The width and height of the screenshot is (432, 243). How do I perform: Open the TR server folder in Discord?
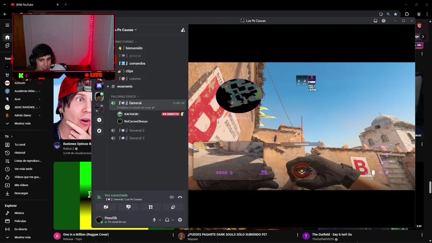[x=99, y=108]
